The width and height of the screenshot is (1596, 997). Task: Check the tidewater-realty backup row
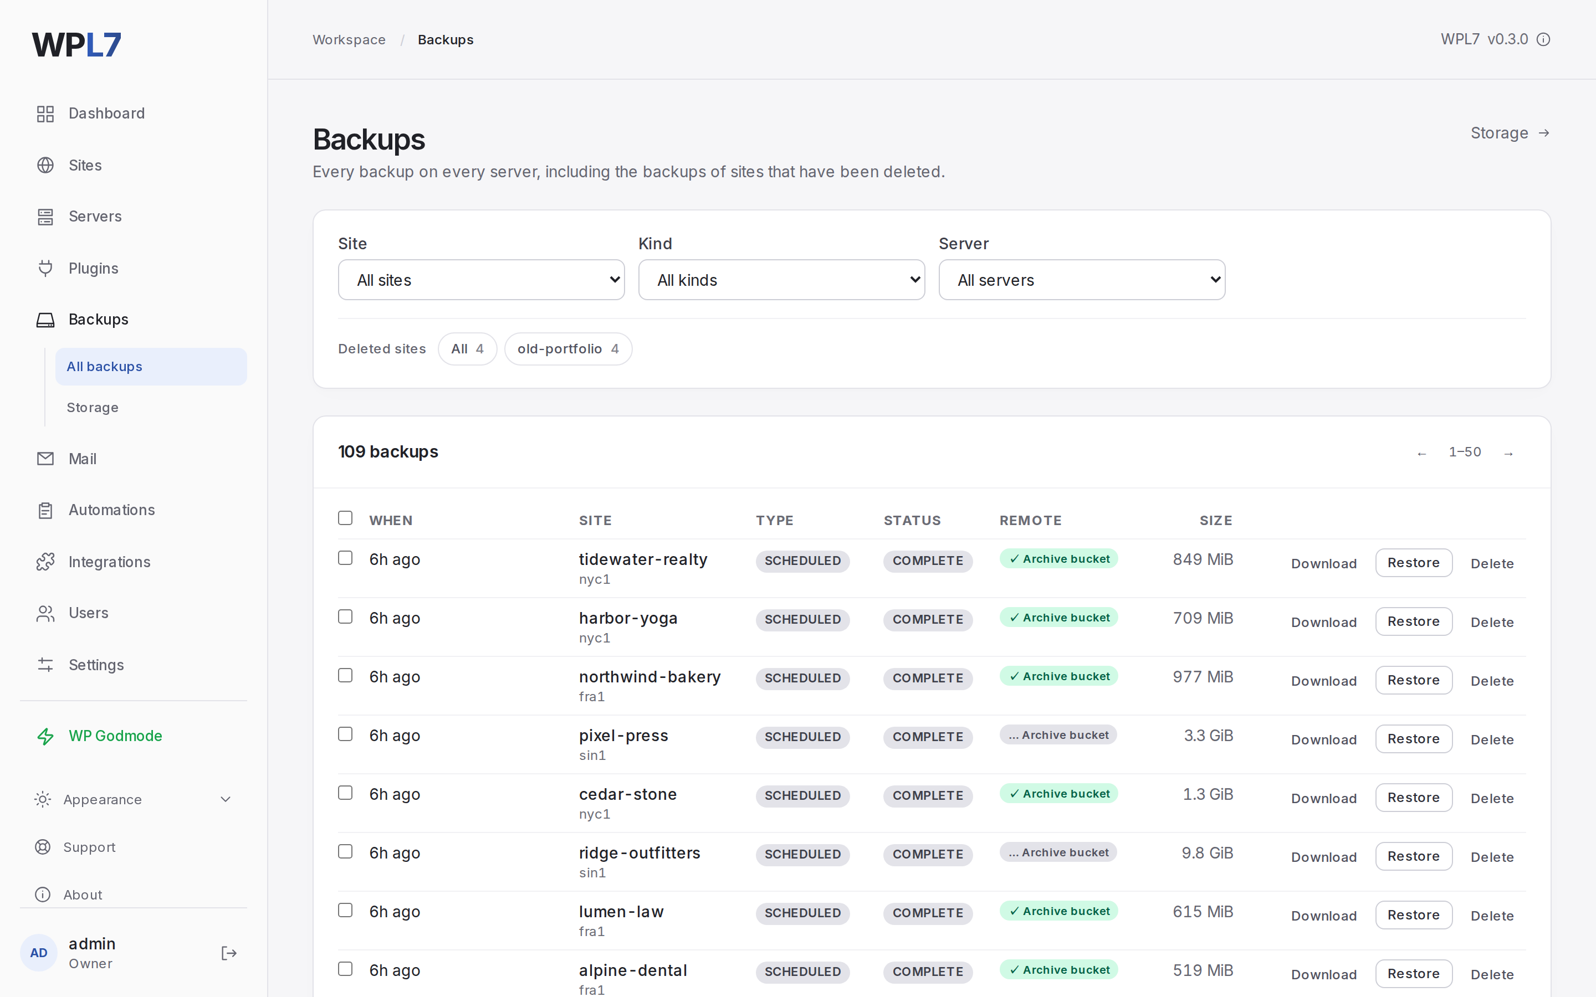click(345, 558)
